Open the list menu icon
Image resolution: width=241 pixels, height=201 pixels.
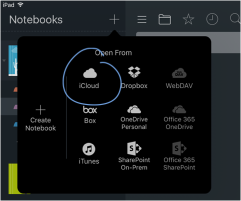pos(142,19)
